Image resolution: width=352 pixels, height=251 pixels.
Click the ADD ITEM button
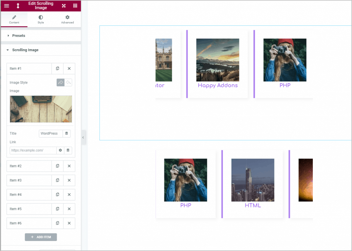(x=41, y=237)
